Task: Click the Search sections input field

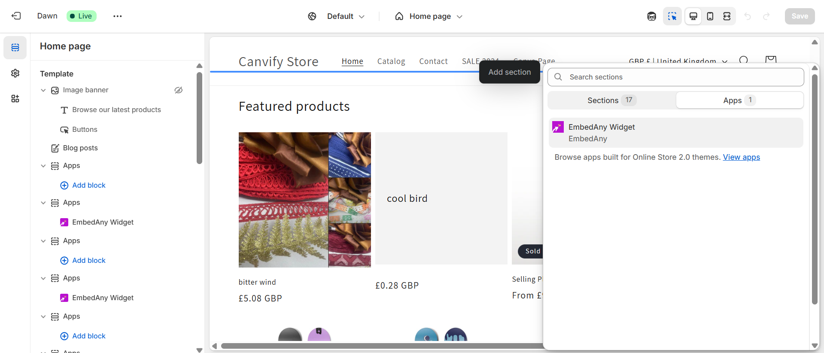Action: pyautogui.click(x=676, y=77)
